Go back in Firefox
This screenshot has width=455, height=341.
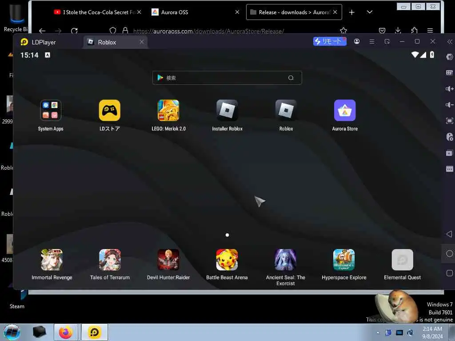tap(42, 31)
